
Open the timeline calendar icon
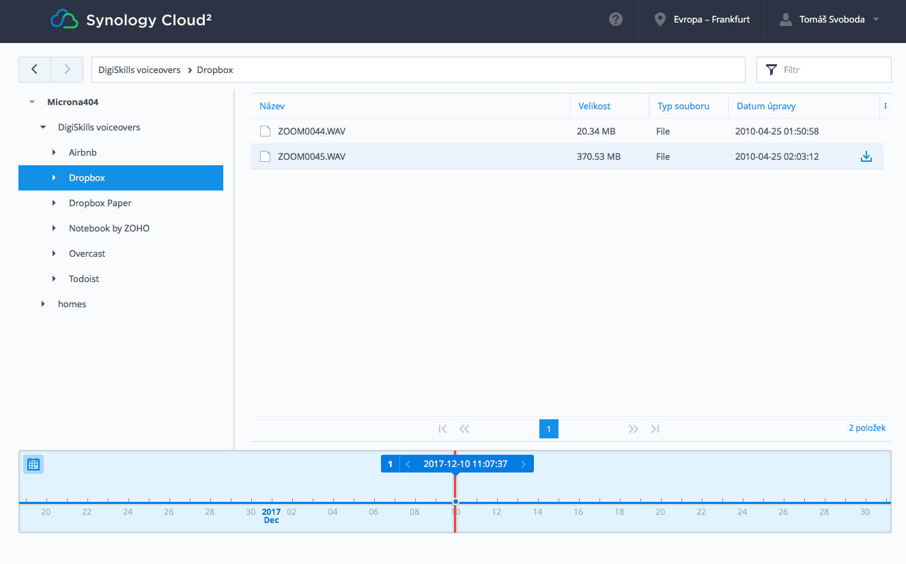coord(33,464)
